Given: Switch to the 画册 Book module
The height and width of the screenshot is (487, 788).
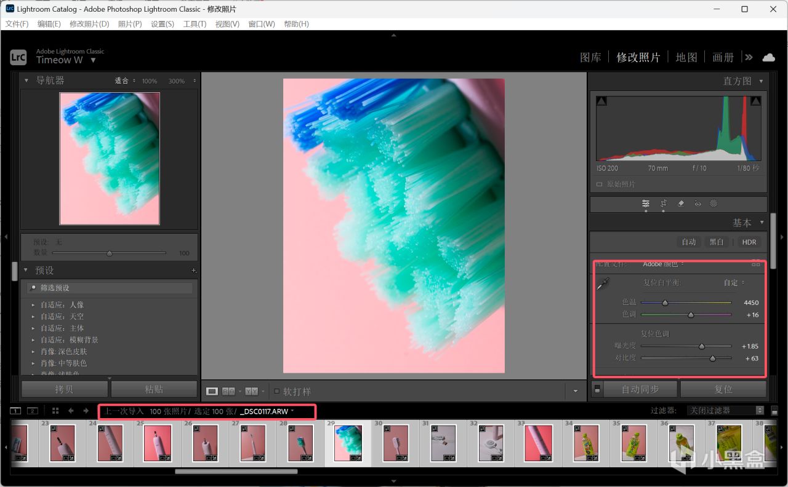Looking at the screenshot, I should coord(723,57).
